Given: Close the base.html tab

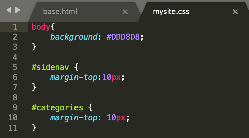Looking at the screenshot, I should [x=125, y=12].
